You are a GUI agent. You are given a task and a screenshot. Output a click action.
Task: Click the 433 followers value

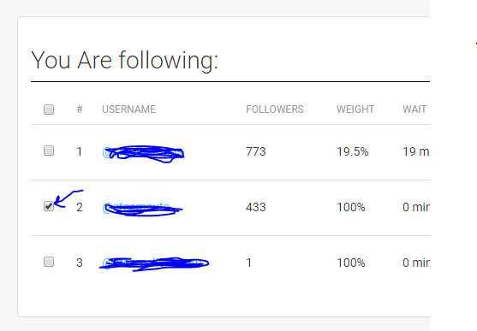click(256, 207)
